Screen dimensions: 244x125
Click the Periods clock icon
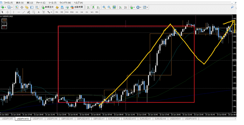pyautogui.click(x=138, y=7)
